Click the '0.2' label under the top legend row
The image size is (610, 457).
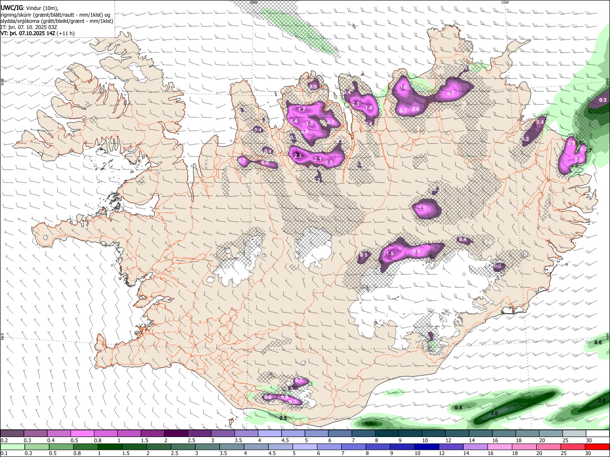4,440
